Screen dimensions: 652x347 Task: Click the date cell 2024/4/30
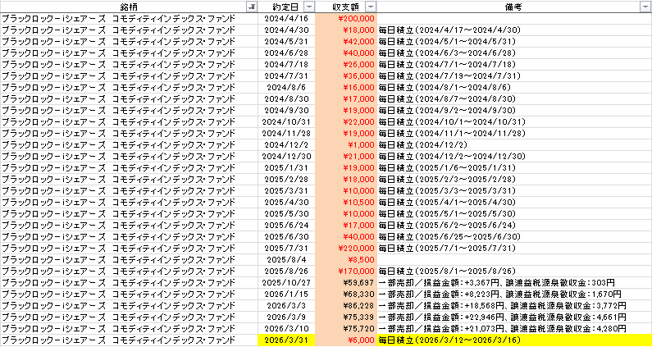(x=286, y=30)
